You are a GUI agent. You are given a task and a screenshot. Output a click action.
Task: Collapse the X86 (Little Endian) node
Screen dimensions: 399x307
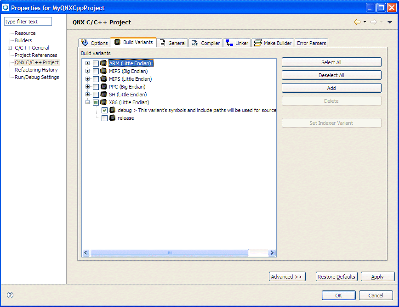[x=87, y=102]
